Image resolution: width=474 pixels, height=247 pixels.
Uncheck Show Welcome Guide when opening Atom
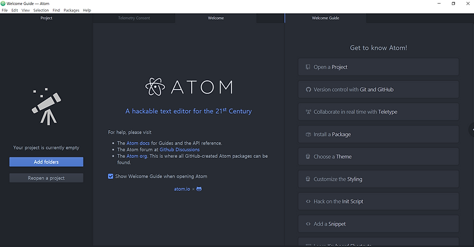click(x=111, y=176)
